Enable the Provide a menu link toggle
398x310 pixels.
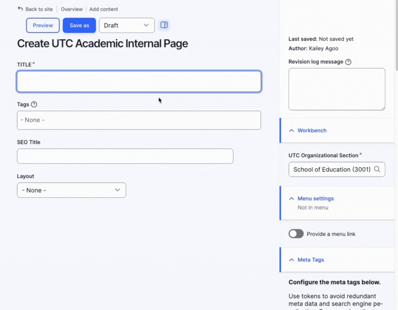point(296,234)
